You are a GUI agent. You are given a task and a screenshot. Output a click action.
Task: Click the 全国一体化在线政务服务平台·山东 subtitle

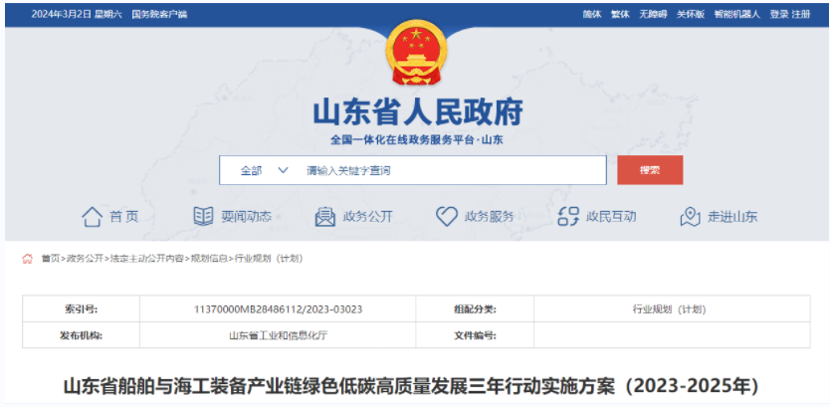click(x=417, y=140)
